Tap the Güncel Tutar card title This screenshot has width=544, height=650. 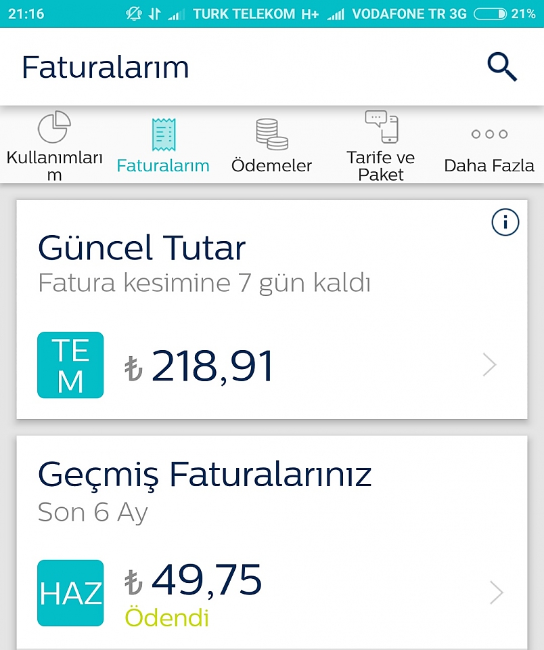click(x=141, y=248)
